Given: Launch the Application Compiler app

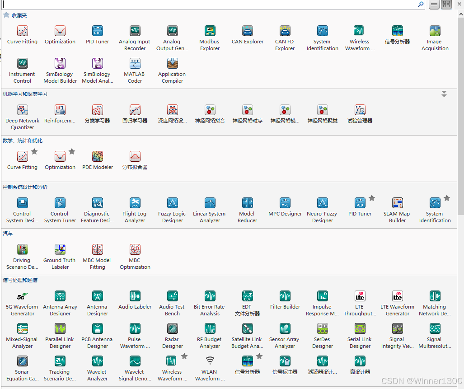Looking at the screenshot, I should point(172,70).
